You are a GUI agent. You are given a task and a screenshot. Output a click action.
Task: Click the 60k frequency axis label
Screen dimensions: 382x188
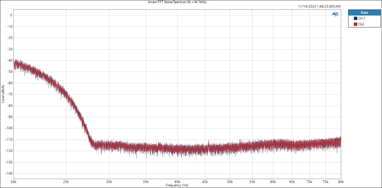pos(273,182)
